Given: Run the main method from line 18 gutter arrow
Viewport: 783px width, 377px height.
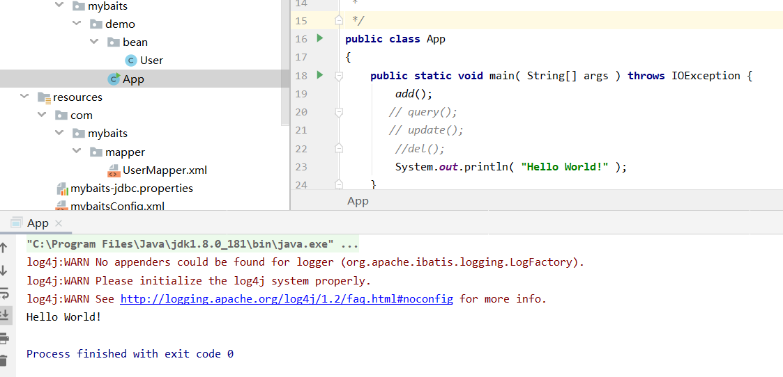Looking at the screenshot, I should (320, 75).
